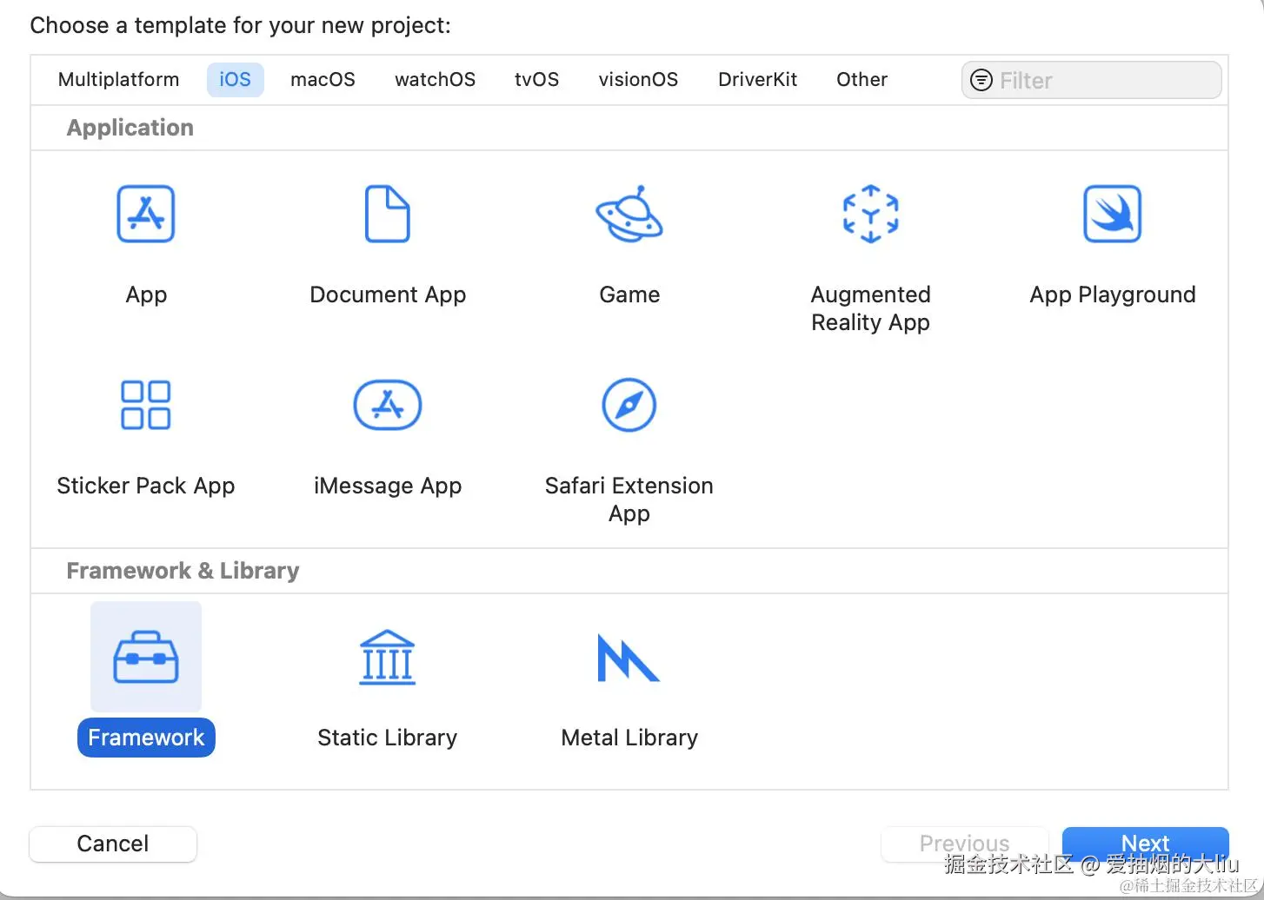Screen dimensions: 1264x900
Task: Click the Cancel button
Action: 113,844
